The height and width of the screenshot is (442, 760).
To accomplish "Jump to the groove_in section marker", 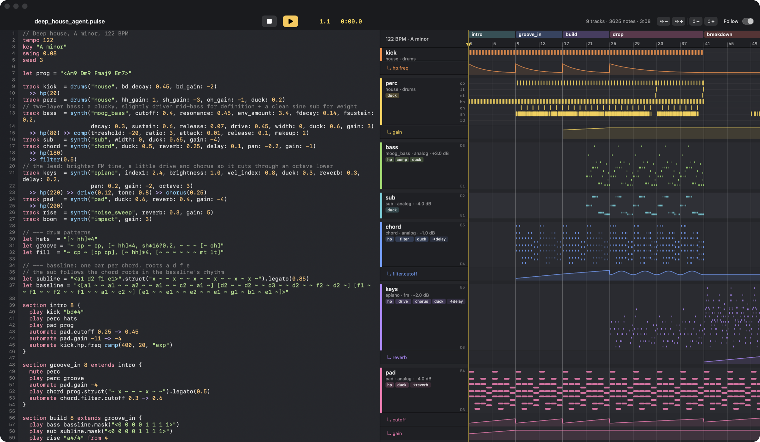I will pos(539,34).
